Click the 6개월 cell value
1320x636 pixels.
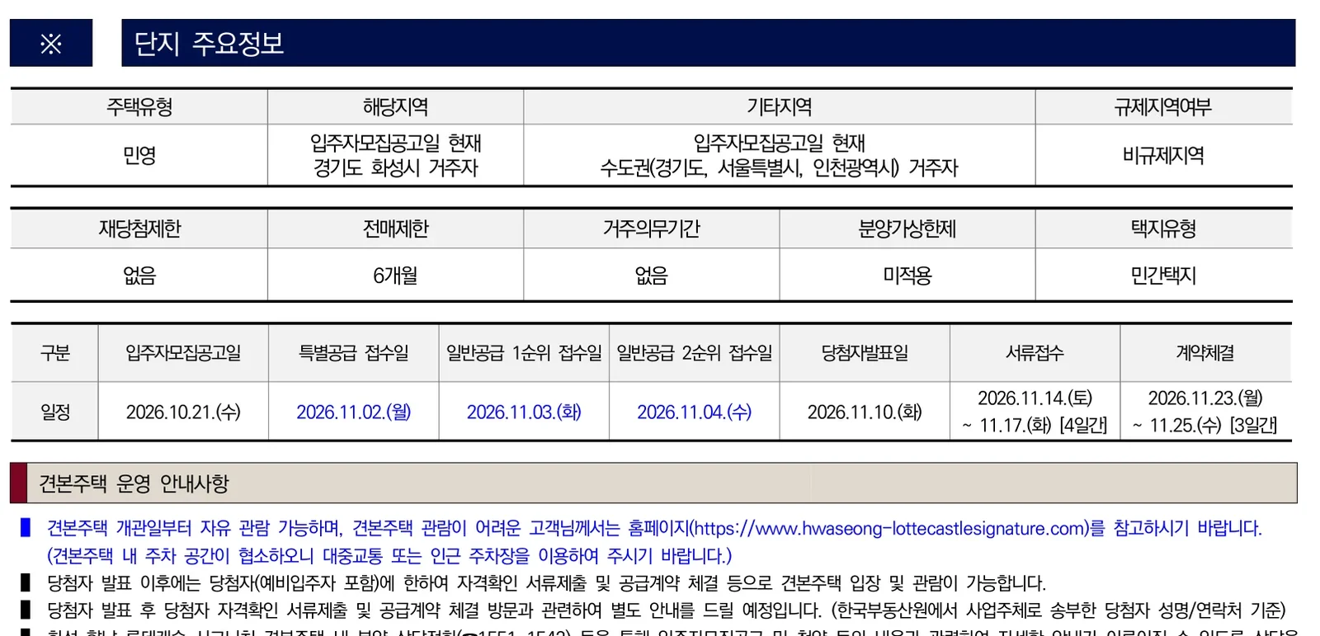(395, 275)
